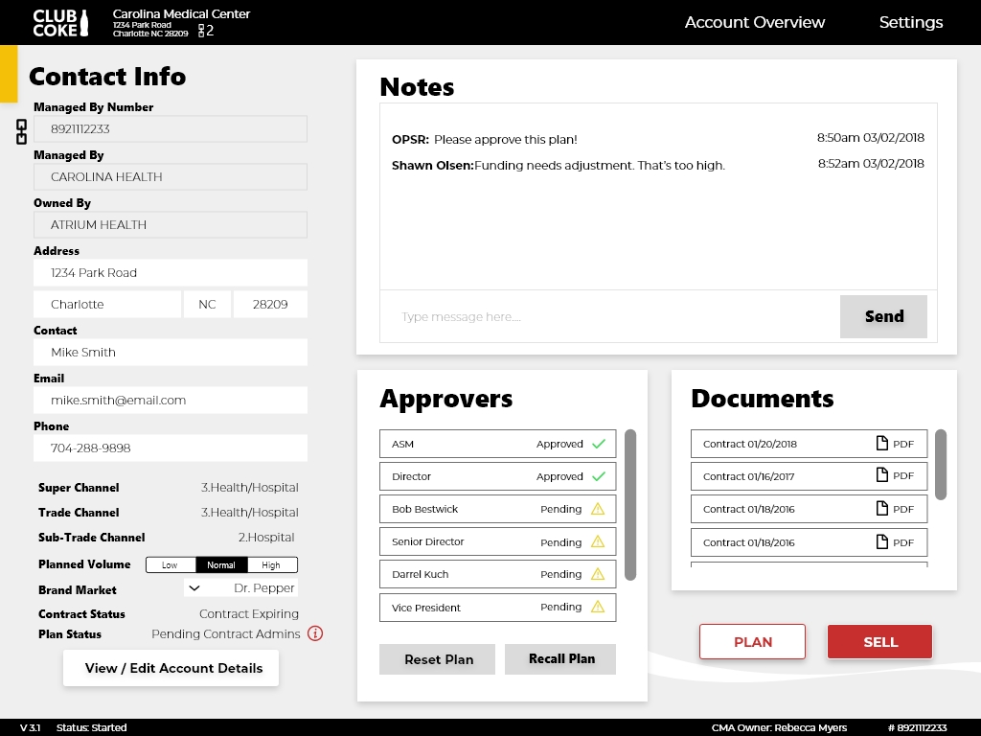Select the Vice President approver row

[497, 607]
